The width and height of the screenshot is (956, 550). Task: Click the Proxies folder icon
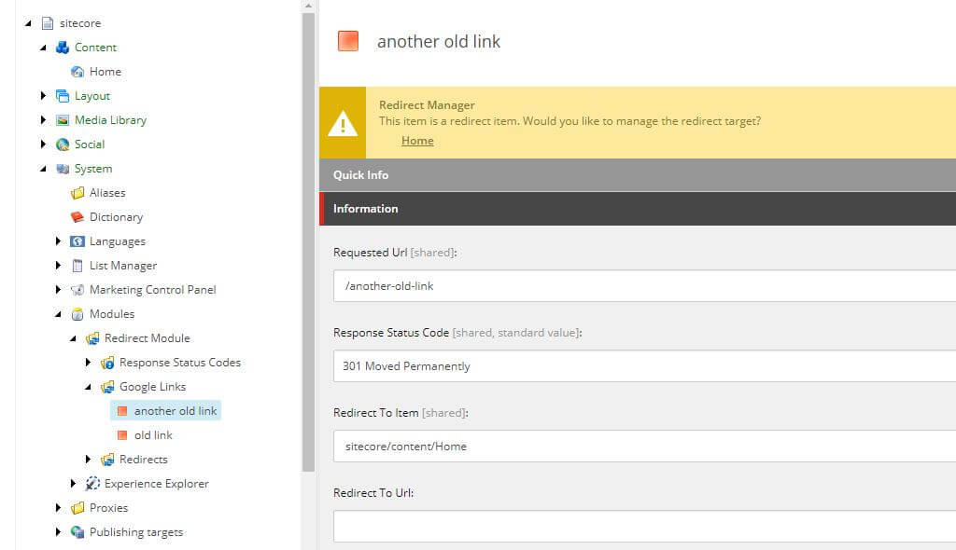tap(77, 508)
